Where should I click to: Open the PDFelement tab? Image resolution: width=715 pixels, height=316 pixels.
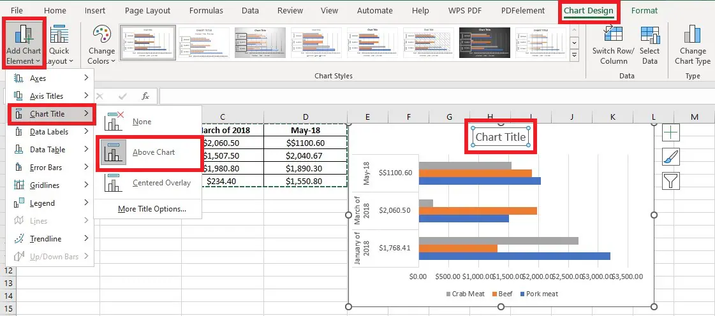[522, 10]
